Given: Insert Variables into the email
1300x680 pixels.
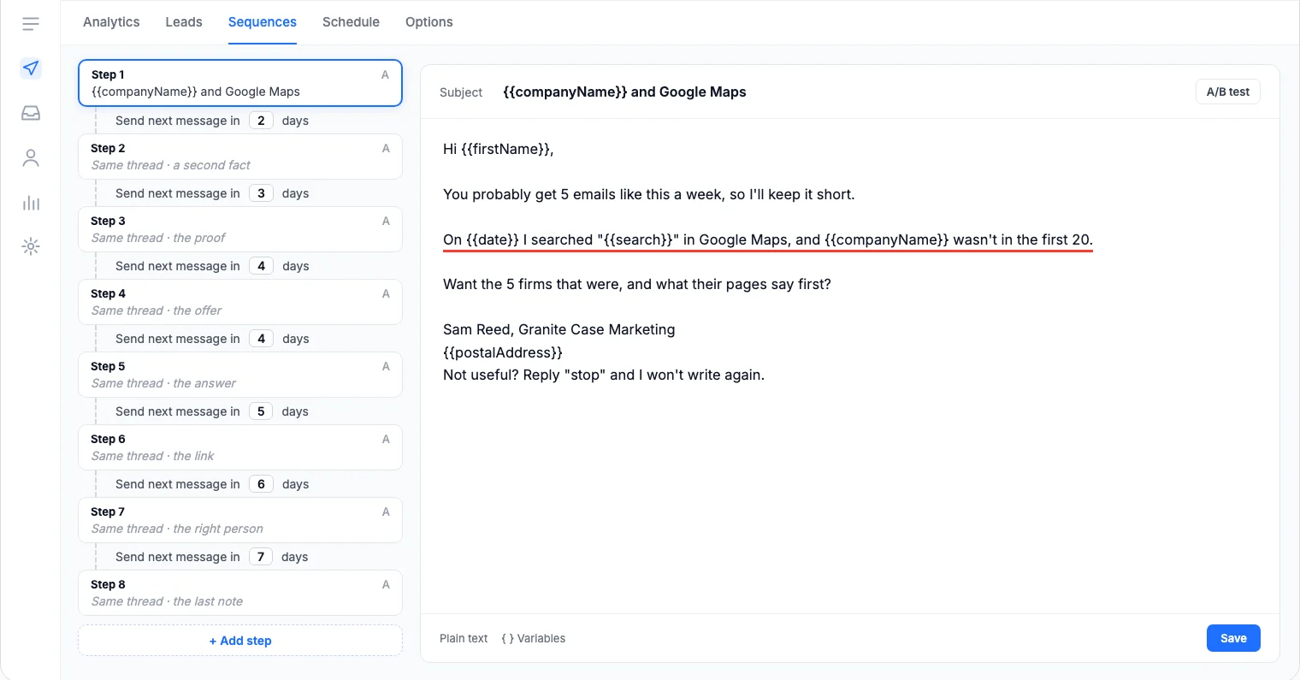Looking at the screenshot, I should 534,638.
